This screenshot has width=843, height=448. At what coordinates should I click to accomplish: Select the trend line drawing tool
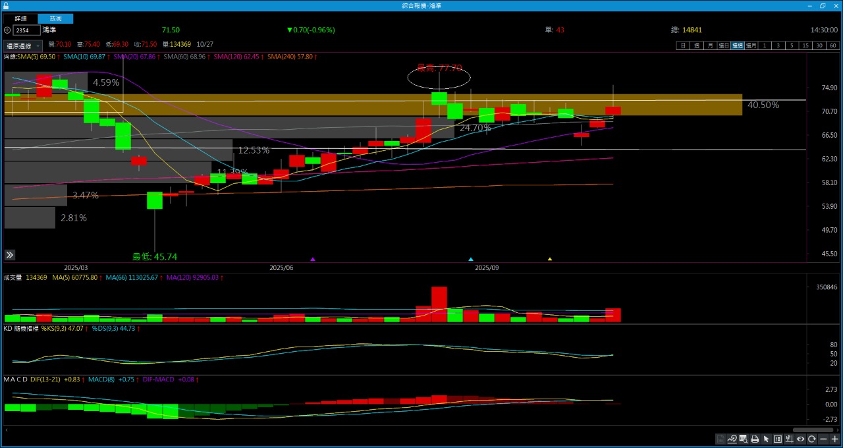(x=732, y=439)
